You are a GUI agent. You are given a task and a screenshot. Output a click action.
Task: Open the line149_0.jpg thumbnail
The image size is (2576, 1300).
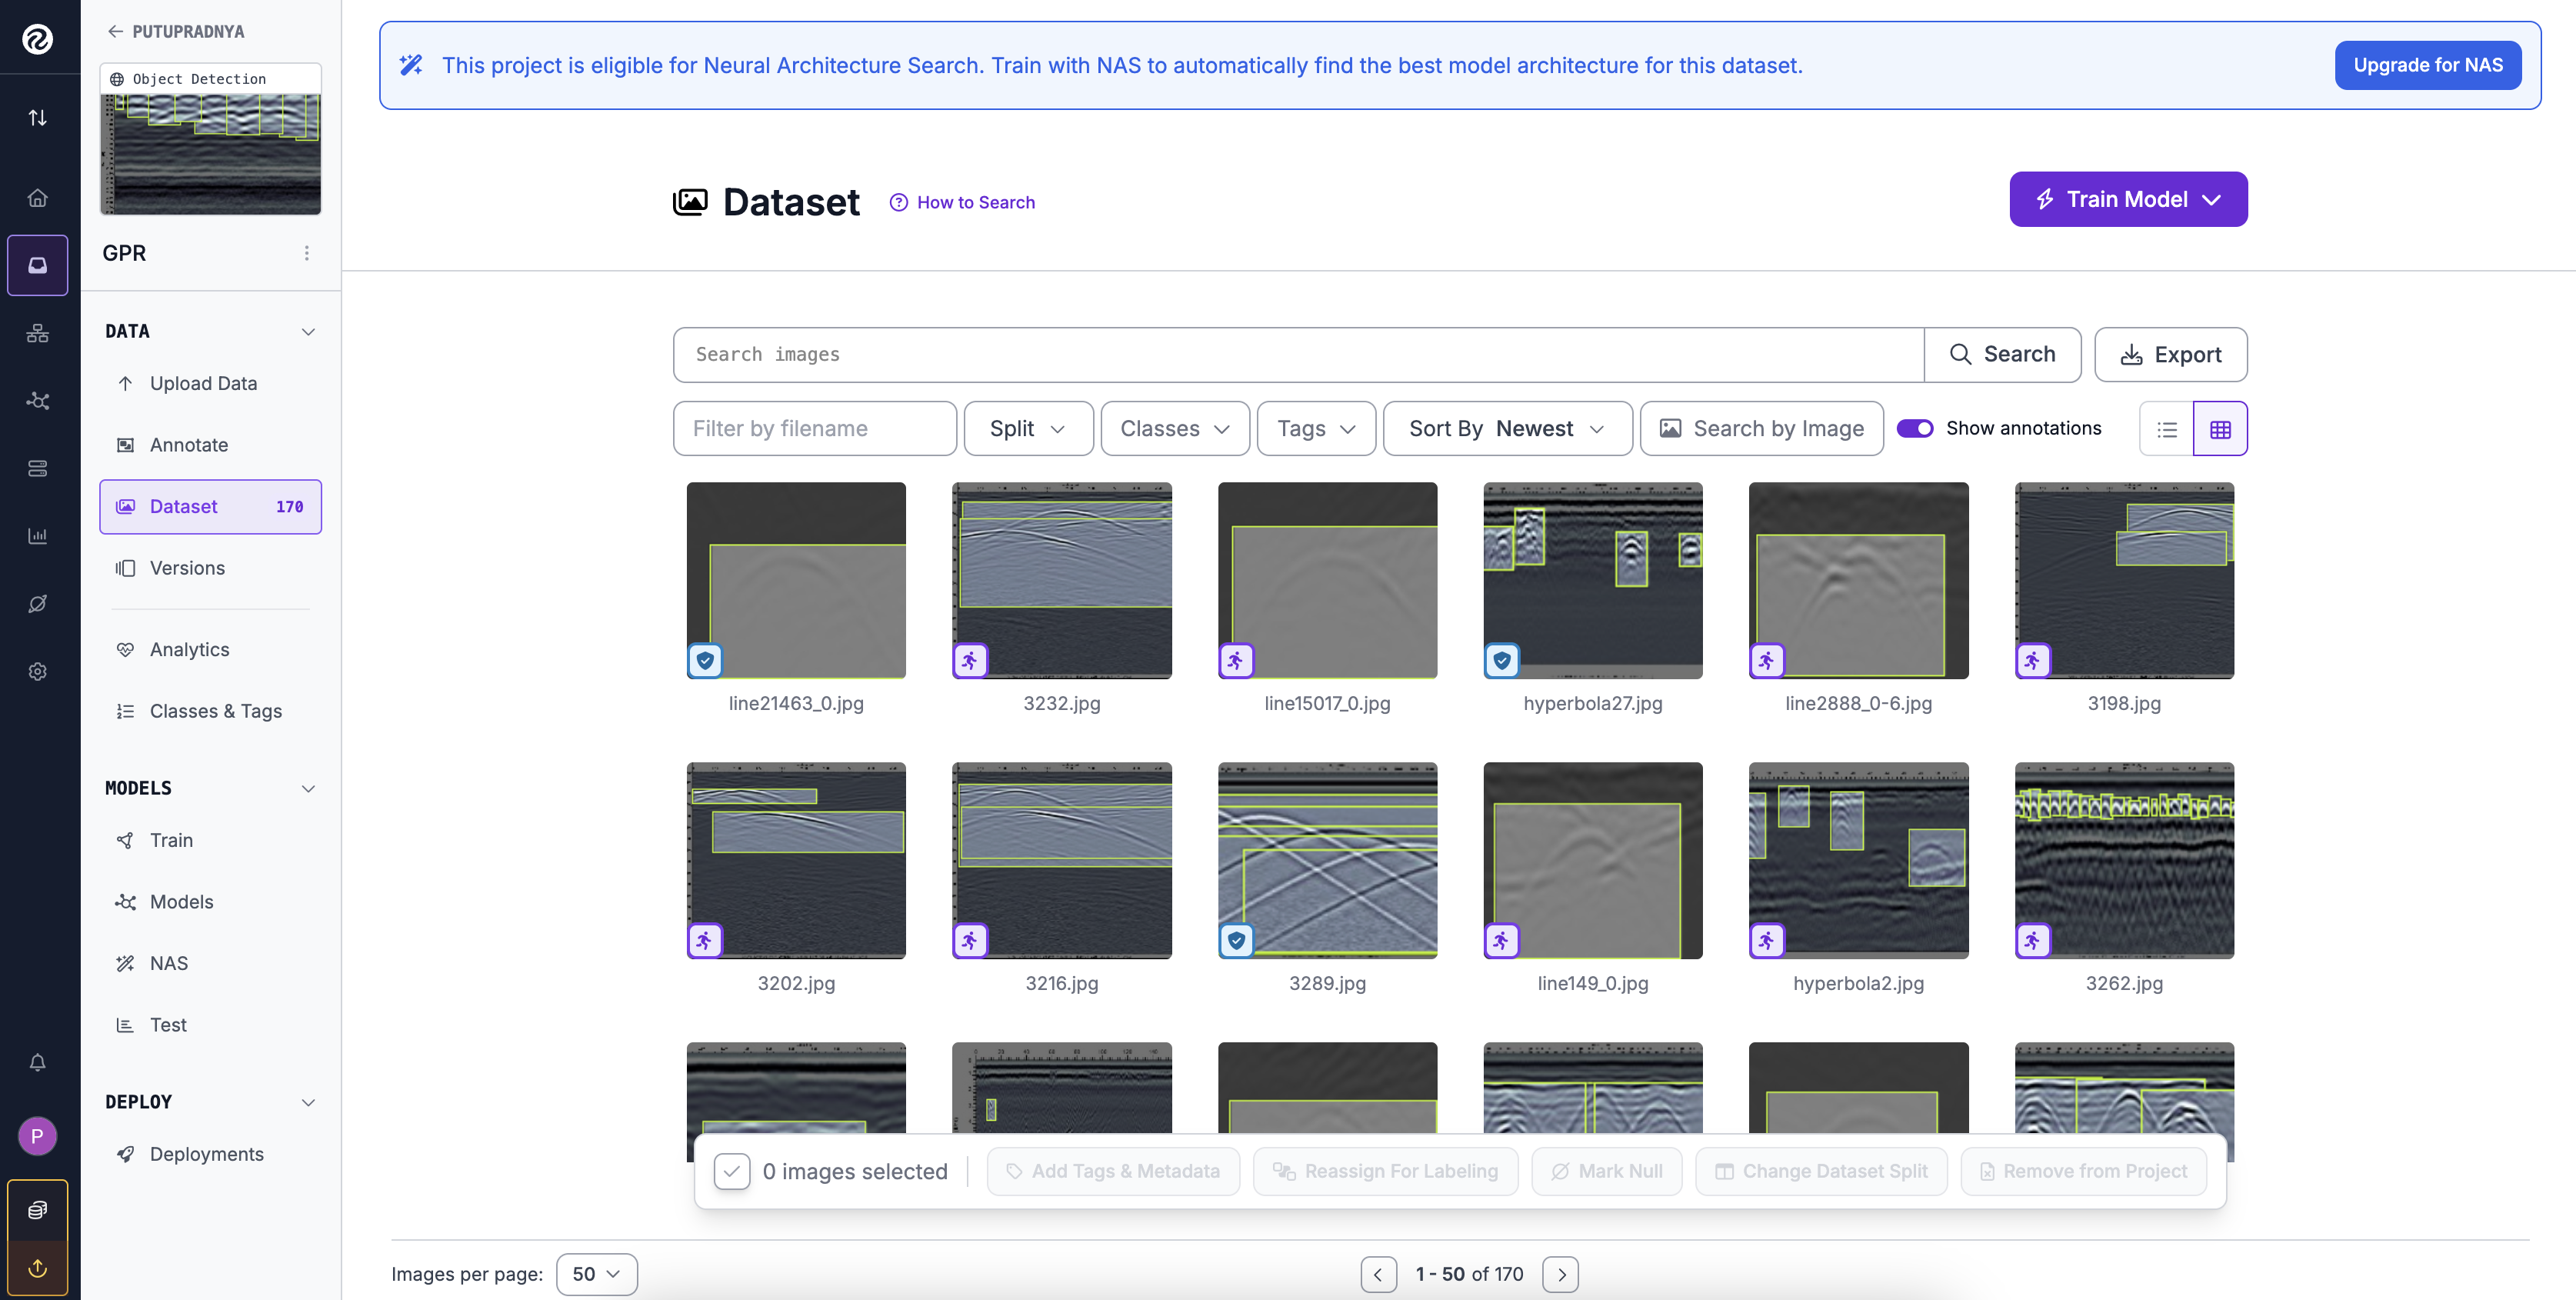point(1592,861)
